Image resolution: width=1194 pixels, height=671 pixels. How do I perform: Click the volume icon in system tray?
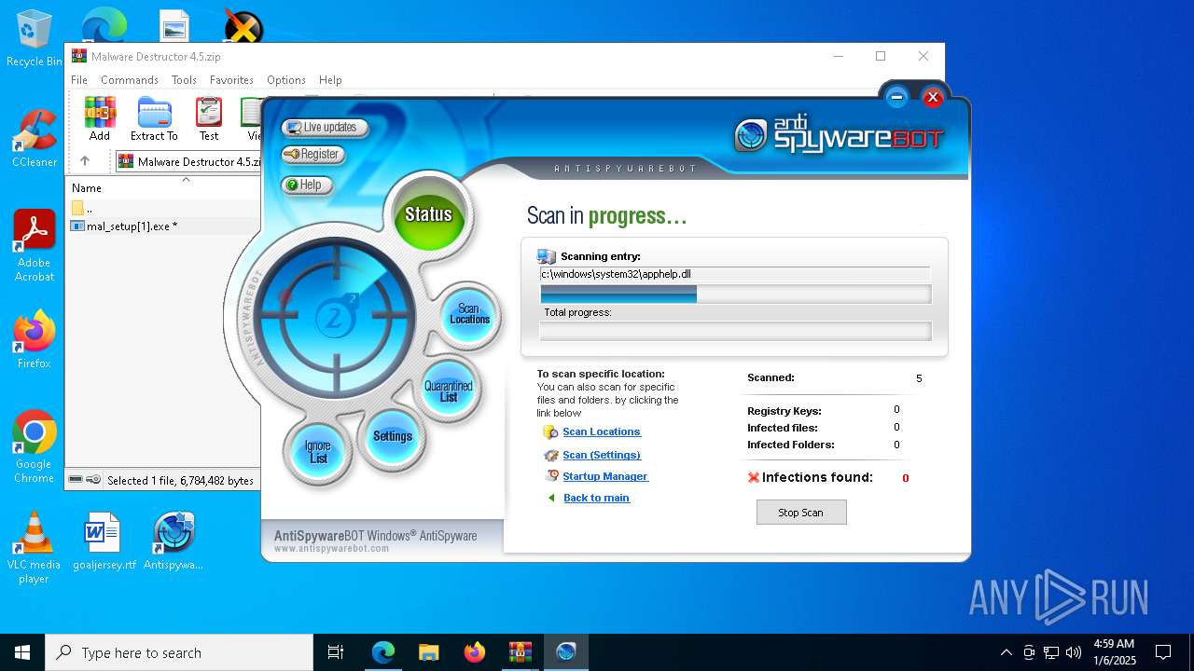click(x=1074, y=652)
